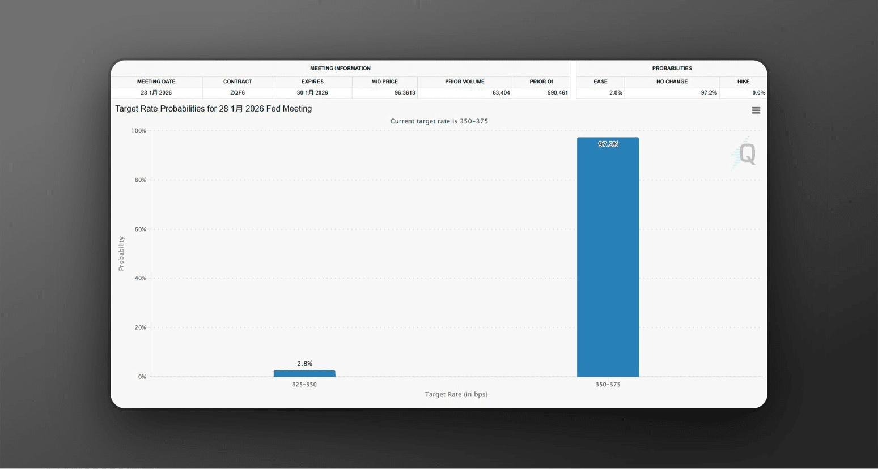Click the QuikStrike Q logo watermark
The image size is (878, 469).
(744, 153)
